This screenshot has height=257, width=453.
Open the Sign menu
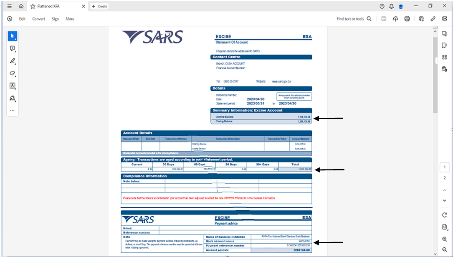click(x=55, y=19)
